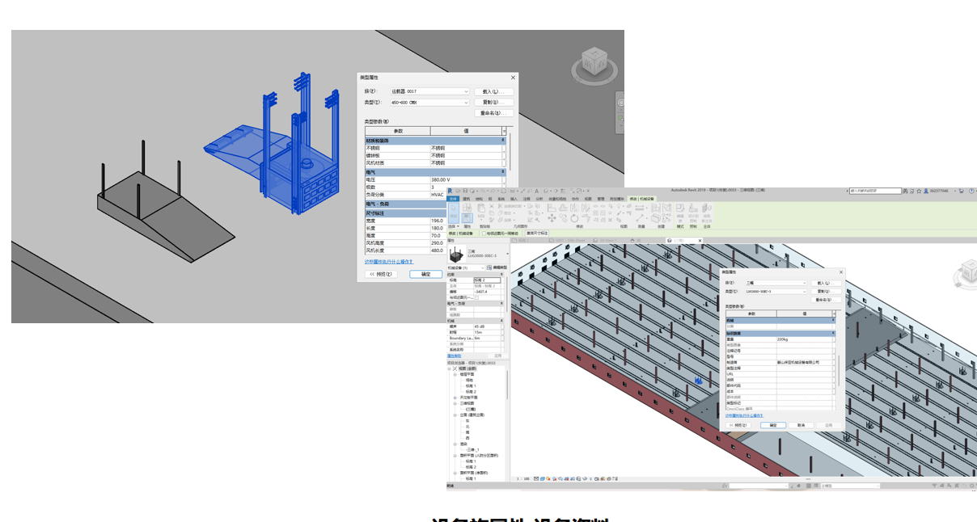The width and height of the screenshot is (977, 522).
Task: Click 确定 in the left type dialog
Action: (x=425, y=274)
